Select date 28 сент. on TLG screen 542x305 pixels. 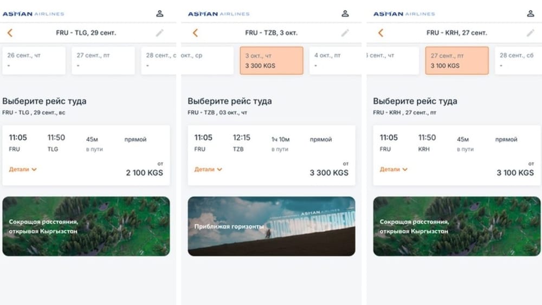click(159, 61)
